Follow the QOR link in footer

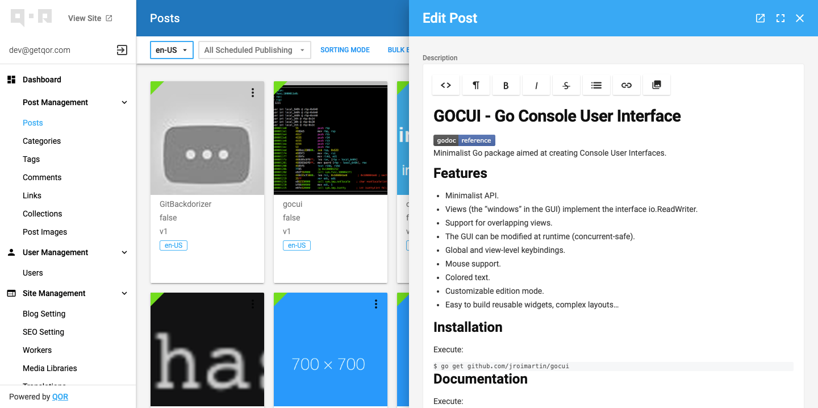pyautogui.click(x=60, y=397)
